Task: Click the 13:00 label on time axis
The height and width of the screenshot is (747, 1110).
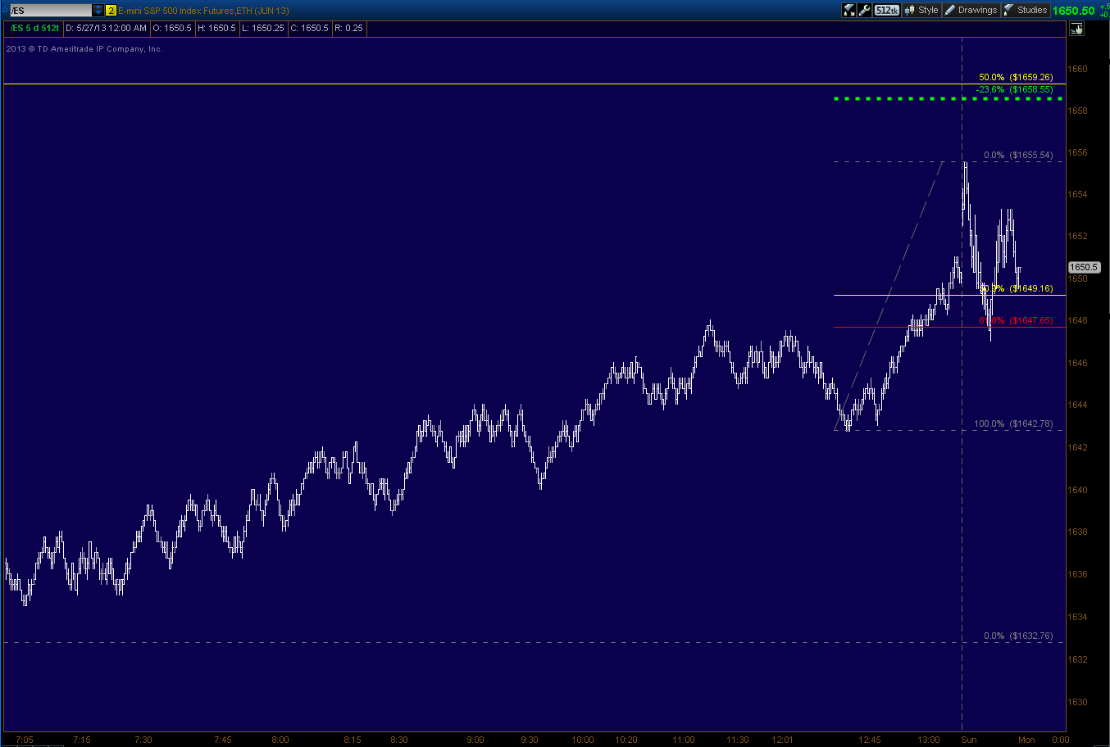Action: [x=929, y=740]
